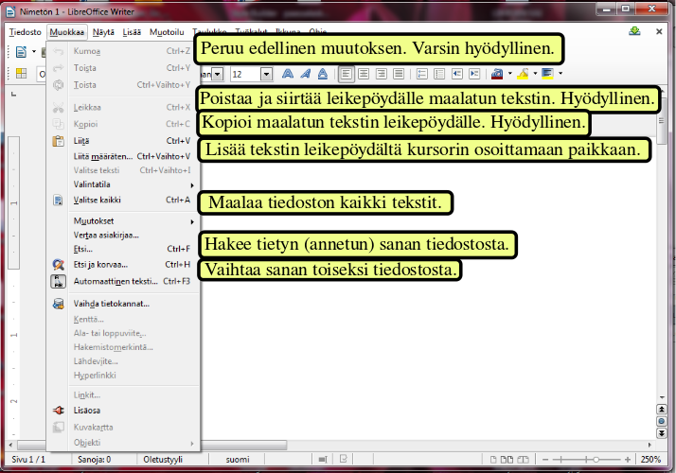The height and width of the screenshot is (473, 676).
Task: Toggle italic formatting icon
Action: [305, 74]
